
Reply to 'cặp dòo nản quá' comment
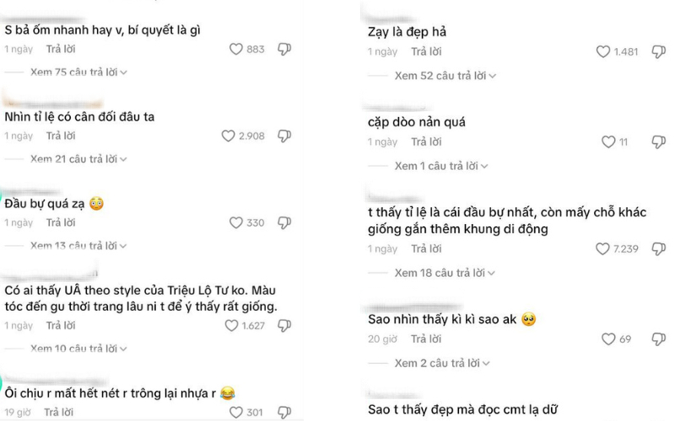[x=426, y=141]
